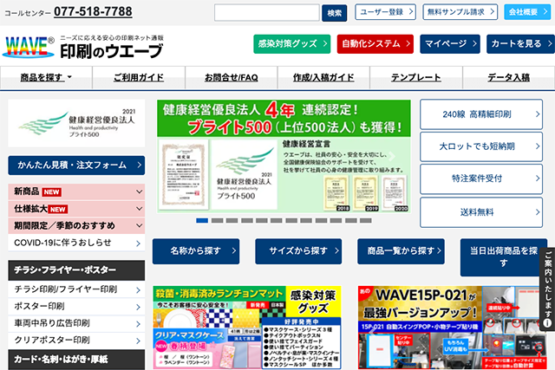
Task: Open 会社概要 company overview
Action: [527, 12]
